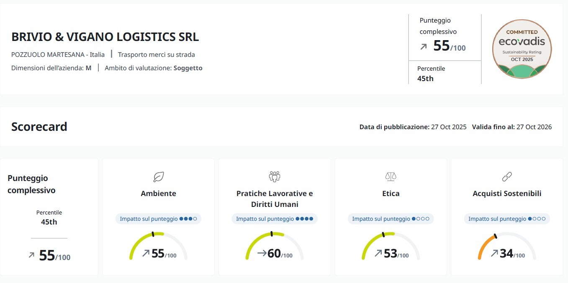Click the Ambiente score trend arrow
The height and width of the screenshot is (283, 568).
(x=146, y=253)
